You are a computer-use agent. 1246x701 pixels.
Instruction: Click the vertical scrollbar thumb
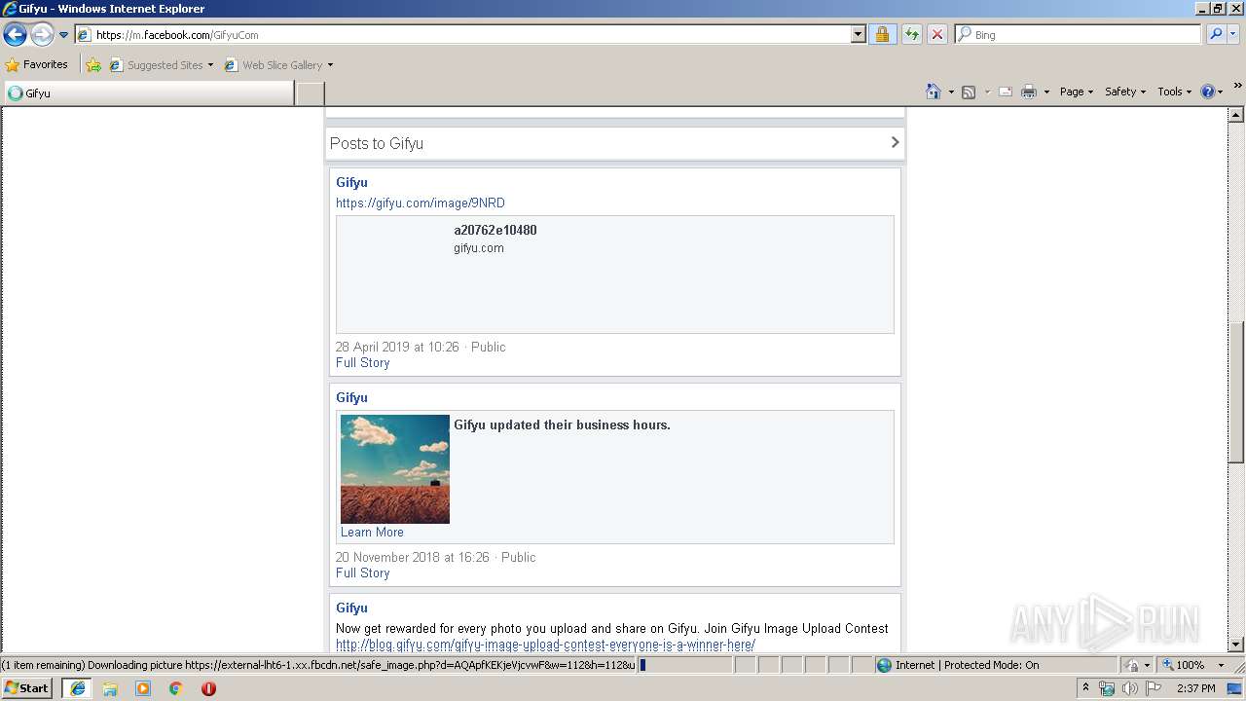[1236, 391]
